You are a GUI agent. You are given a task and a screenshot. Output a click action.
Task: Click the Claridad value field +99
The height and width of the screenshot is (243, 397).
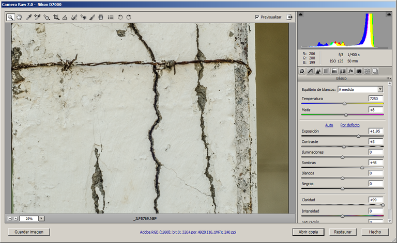(376, 200)
